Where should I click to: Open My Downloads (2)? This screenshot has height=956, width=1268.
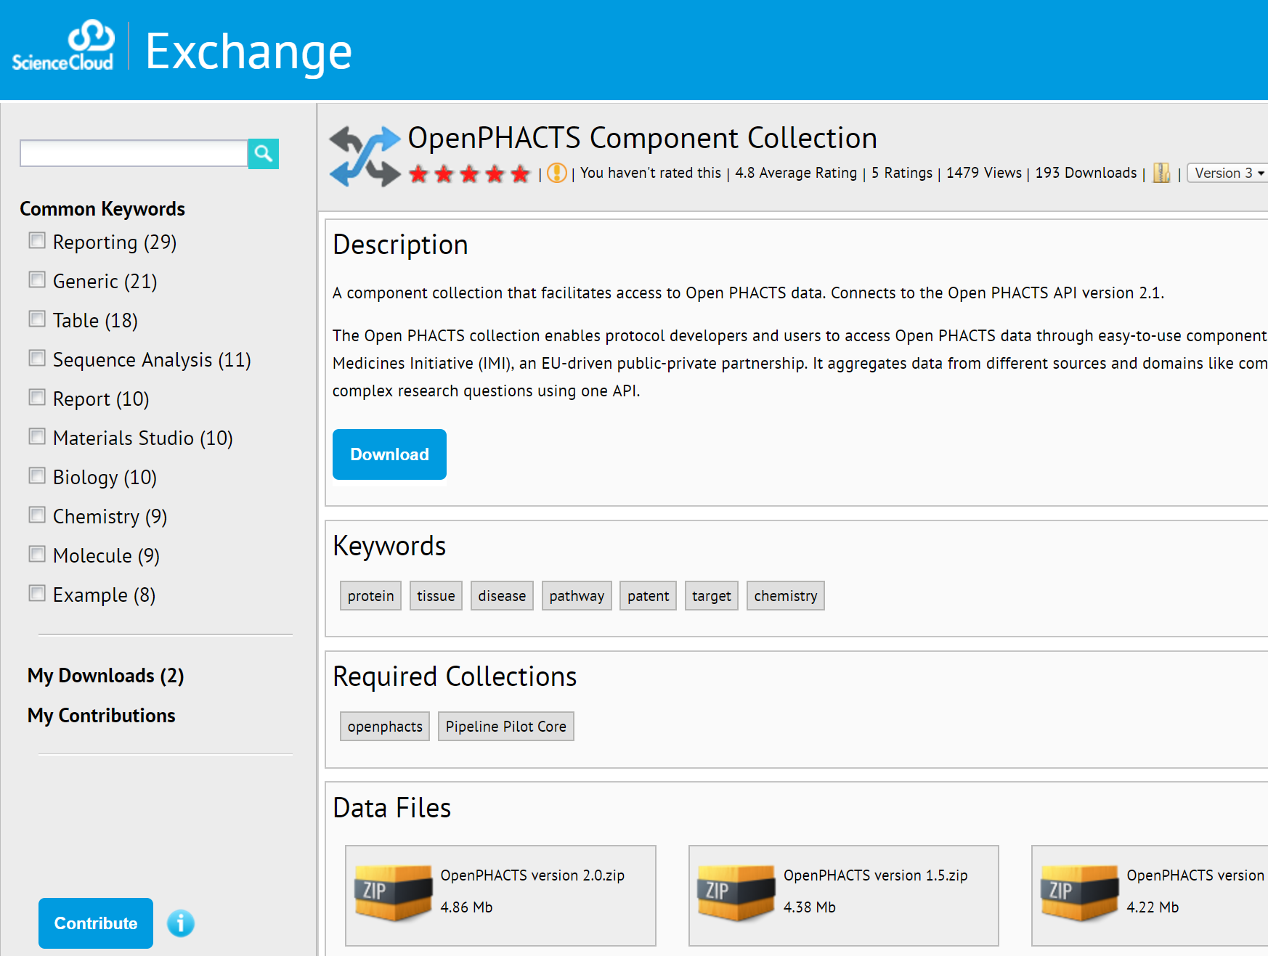(x=106, y=676)
